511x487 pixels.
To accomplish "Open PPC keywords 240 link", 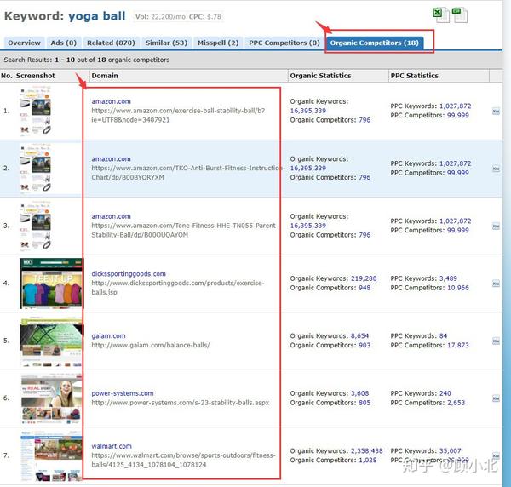I will pos(445,393).
